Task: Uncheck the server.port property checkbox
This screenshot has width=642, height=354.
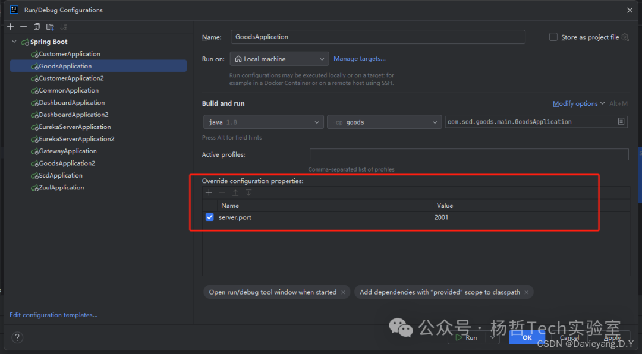Action: pyautogui.click(x=209, y=217)
